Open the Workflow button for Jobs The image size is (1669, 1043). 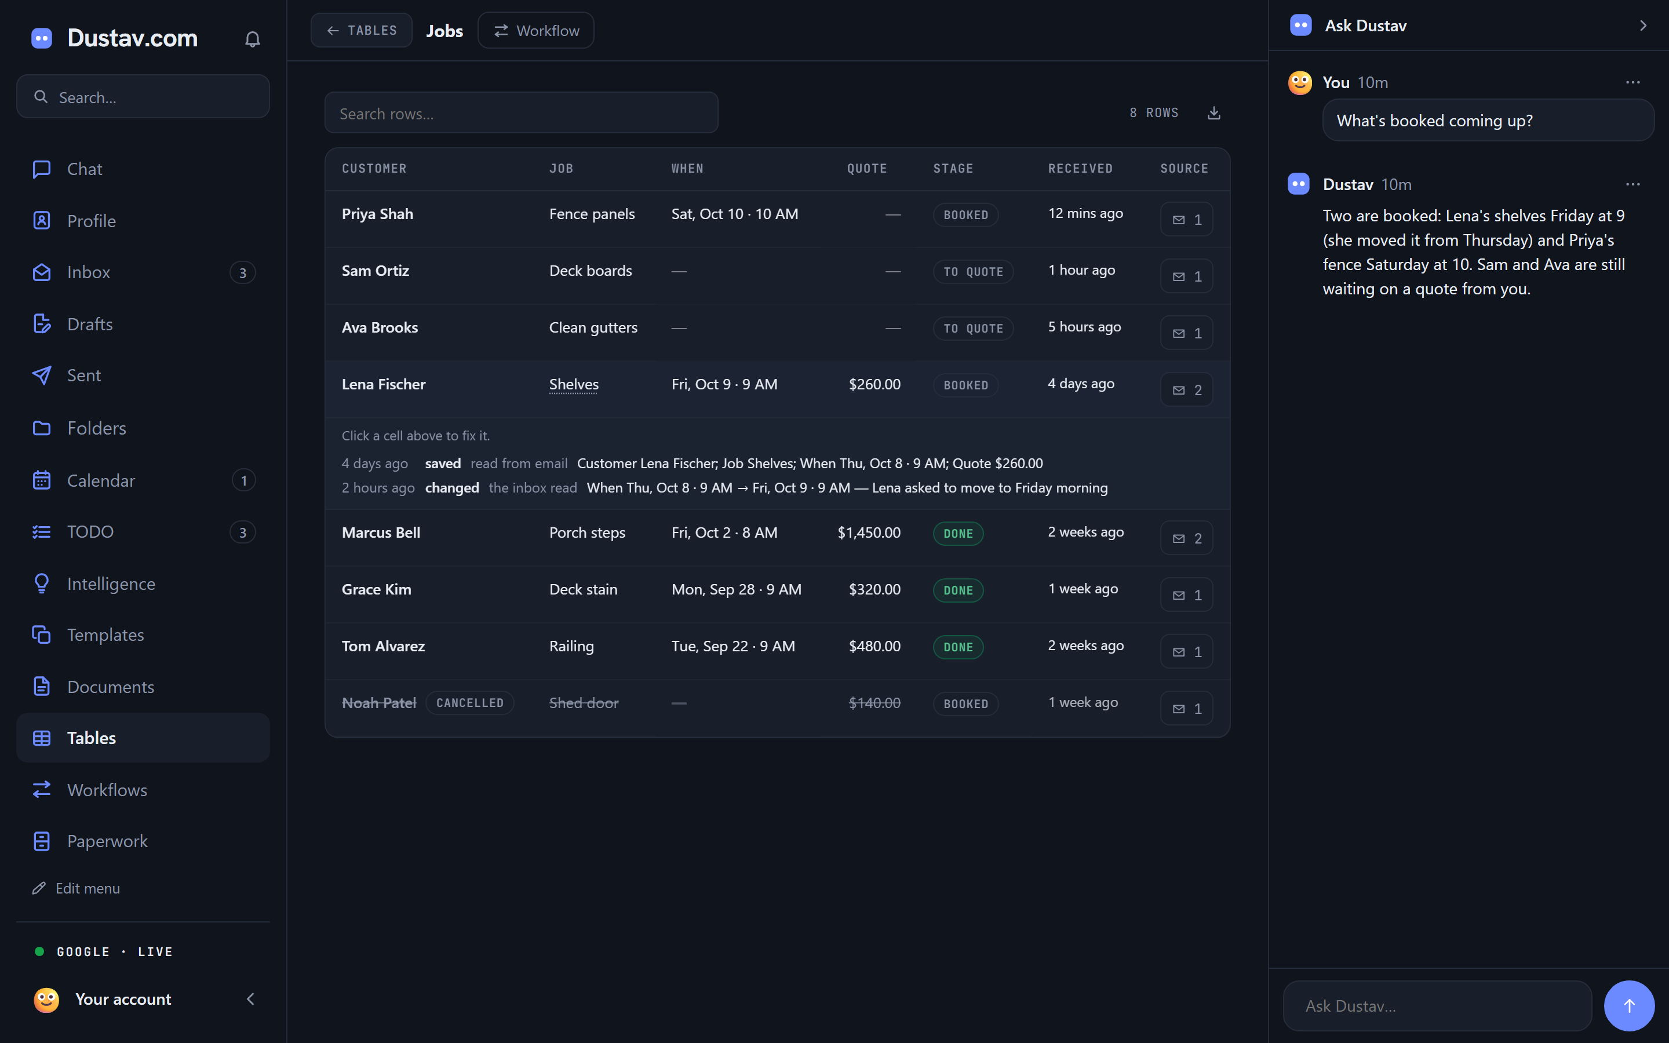coord(536,30)
